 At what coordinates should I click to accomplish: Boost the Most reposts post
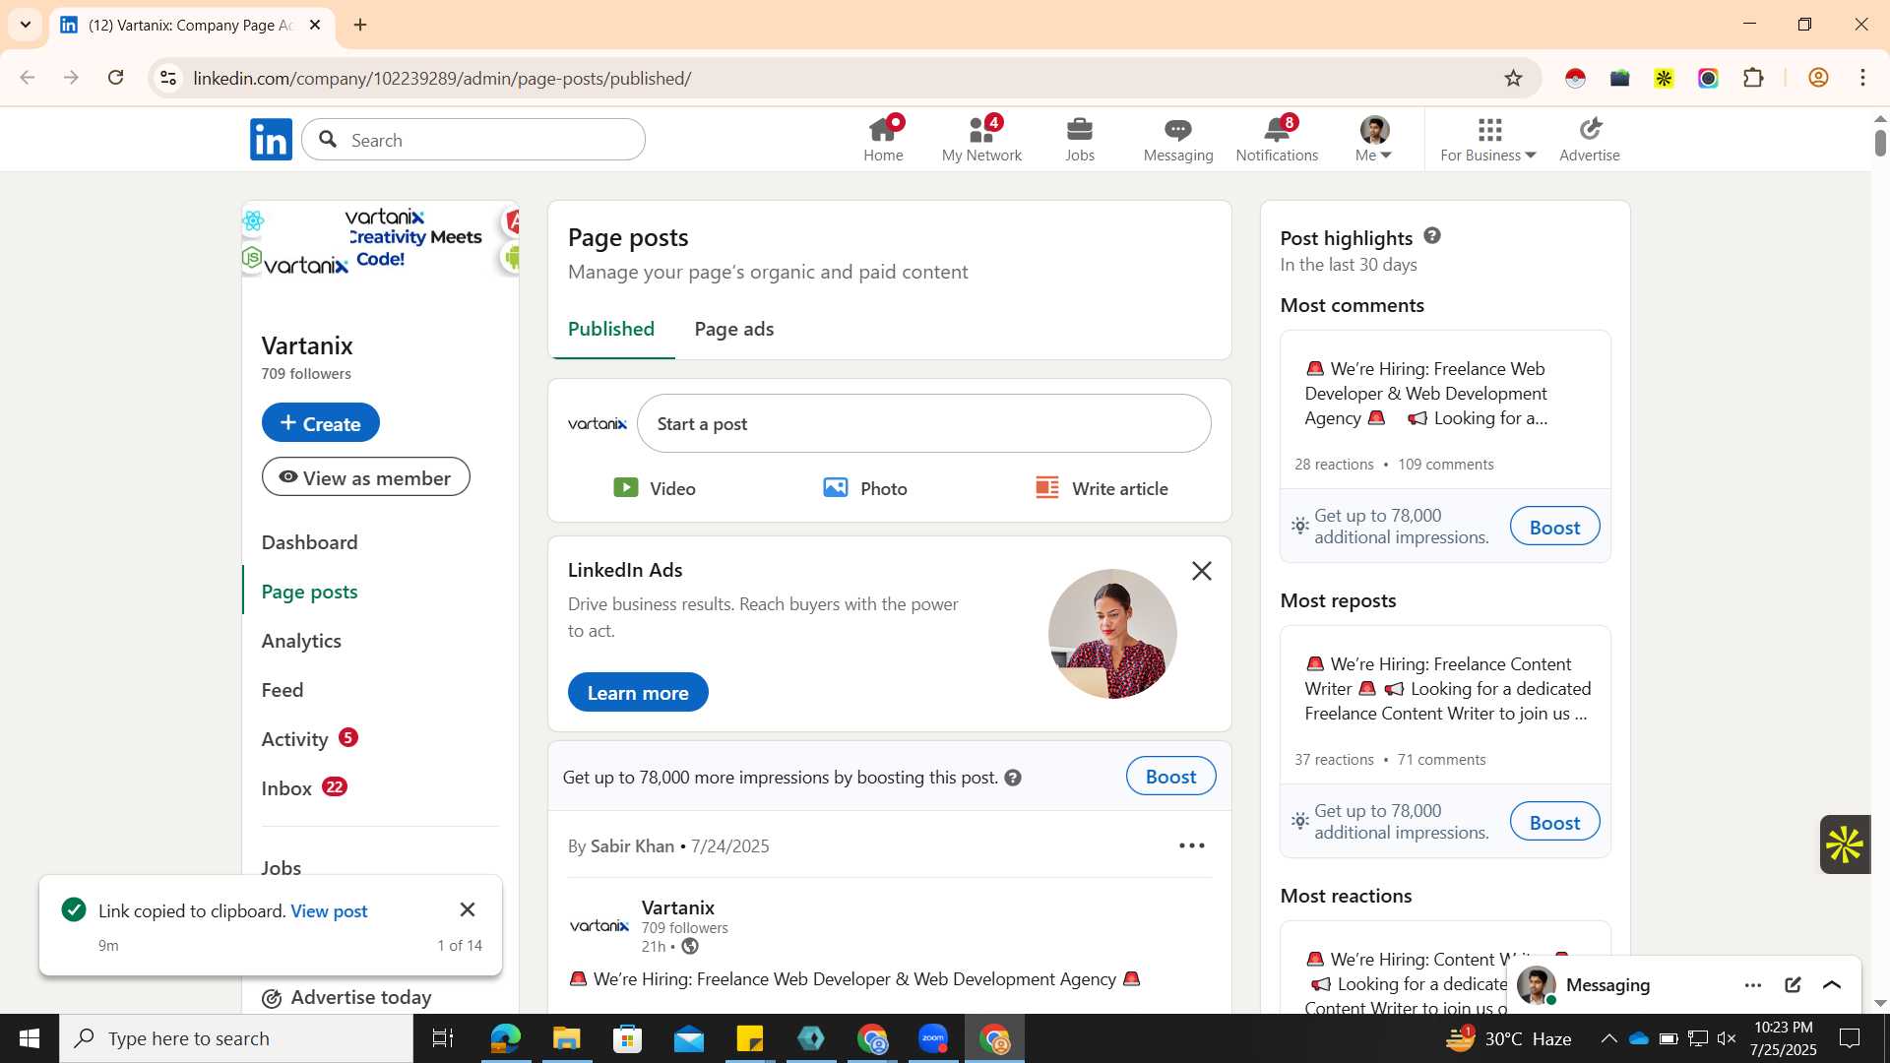pos(1555,822)
